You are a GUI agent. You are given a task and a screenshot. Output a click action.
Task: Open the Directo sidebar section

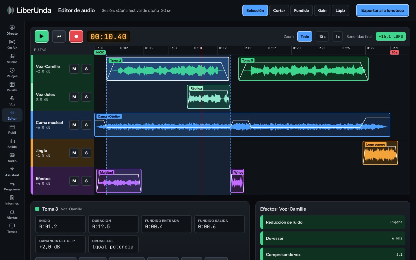12,30
